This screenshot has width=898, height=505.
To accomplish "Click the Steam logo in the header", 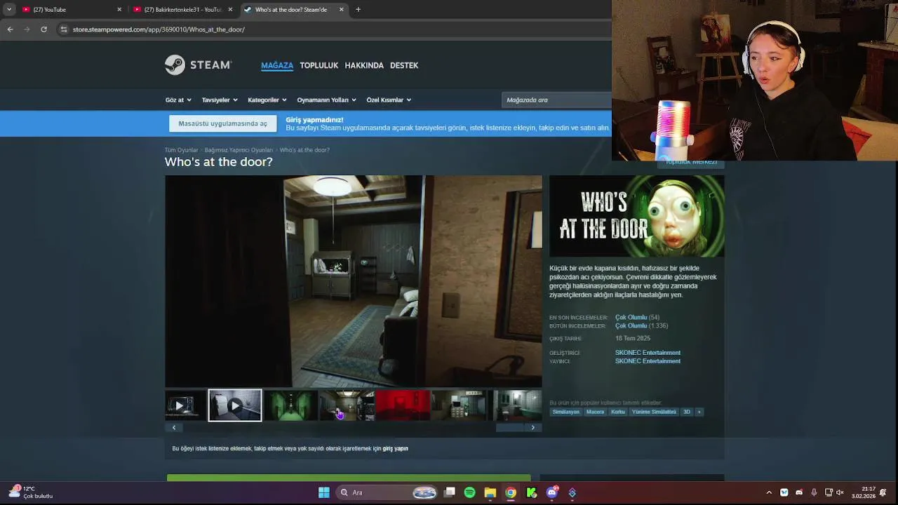I will 198,65.
